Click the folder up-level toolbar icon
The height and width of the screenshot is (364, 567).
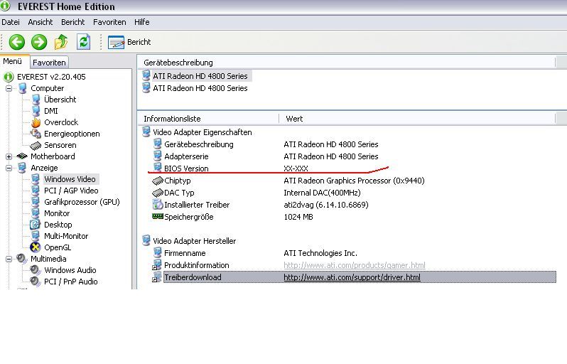[61, 42]
